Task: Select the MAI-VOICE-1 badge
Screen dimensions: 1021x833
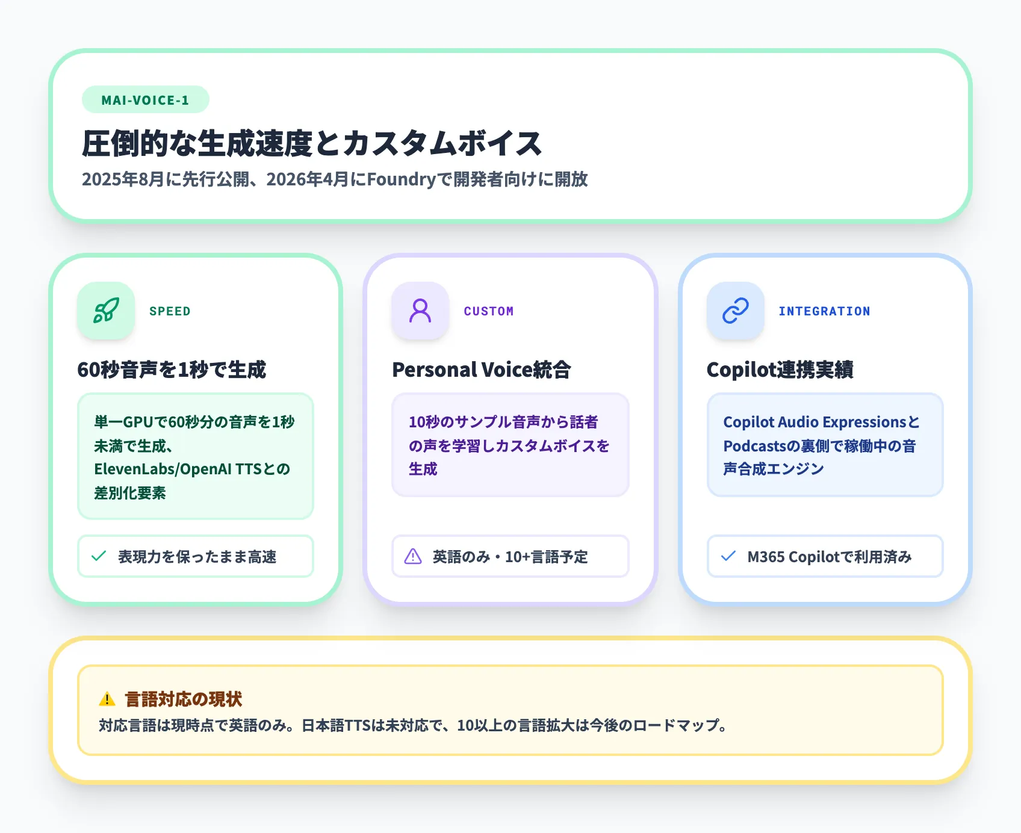Action: (x=145, y=100)
